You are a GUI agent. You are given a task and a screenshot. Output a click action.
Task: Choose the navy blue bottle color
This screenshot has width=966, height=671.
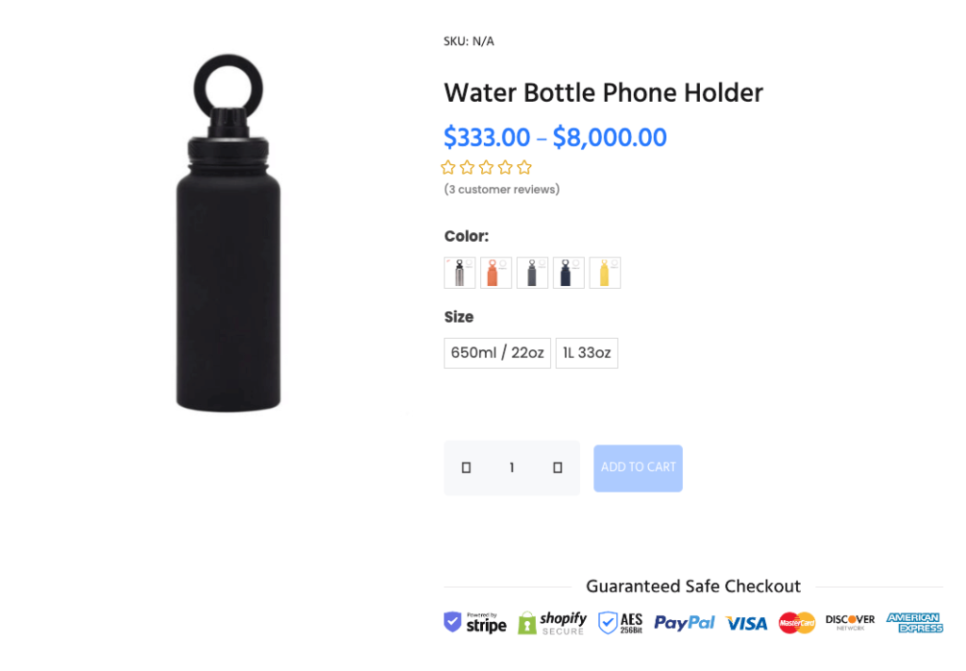pos(569,273)
